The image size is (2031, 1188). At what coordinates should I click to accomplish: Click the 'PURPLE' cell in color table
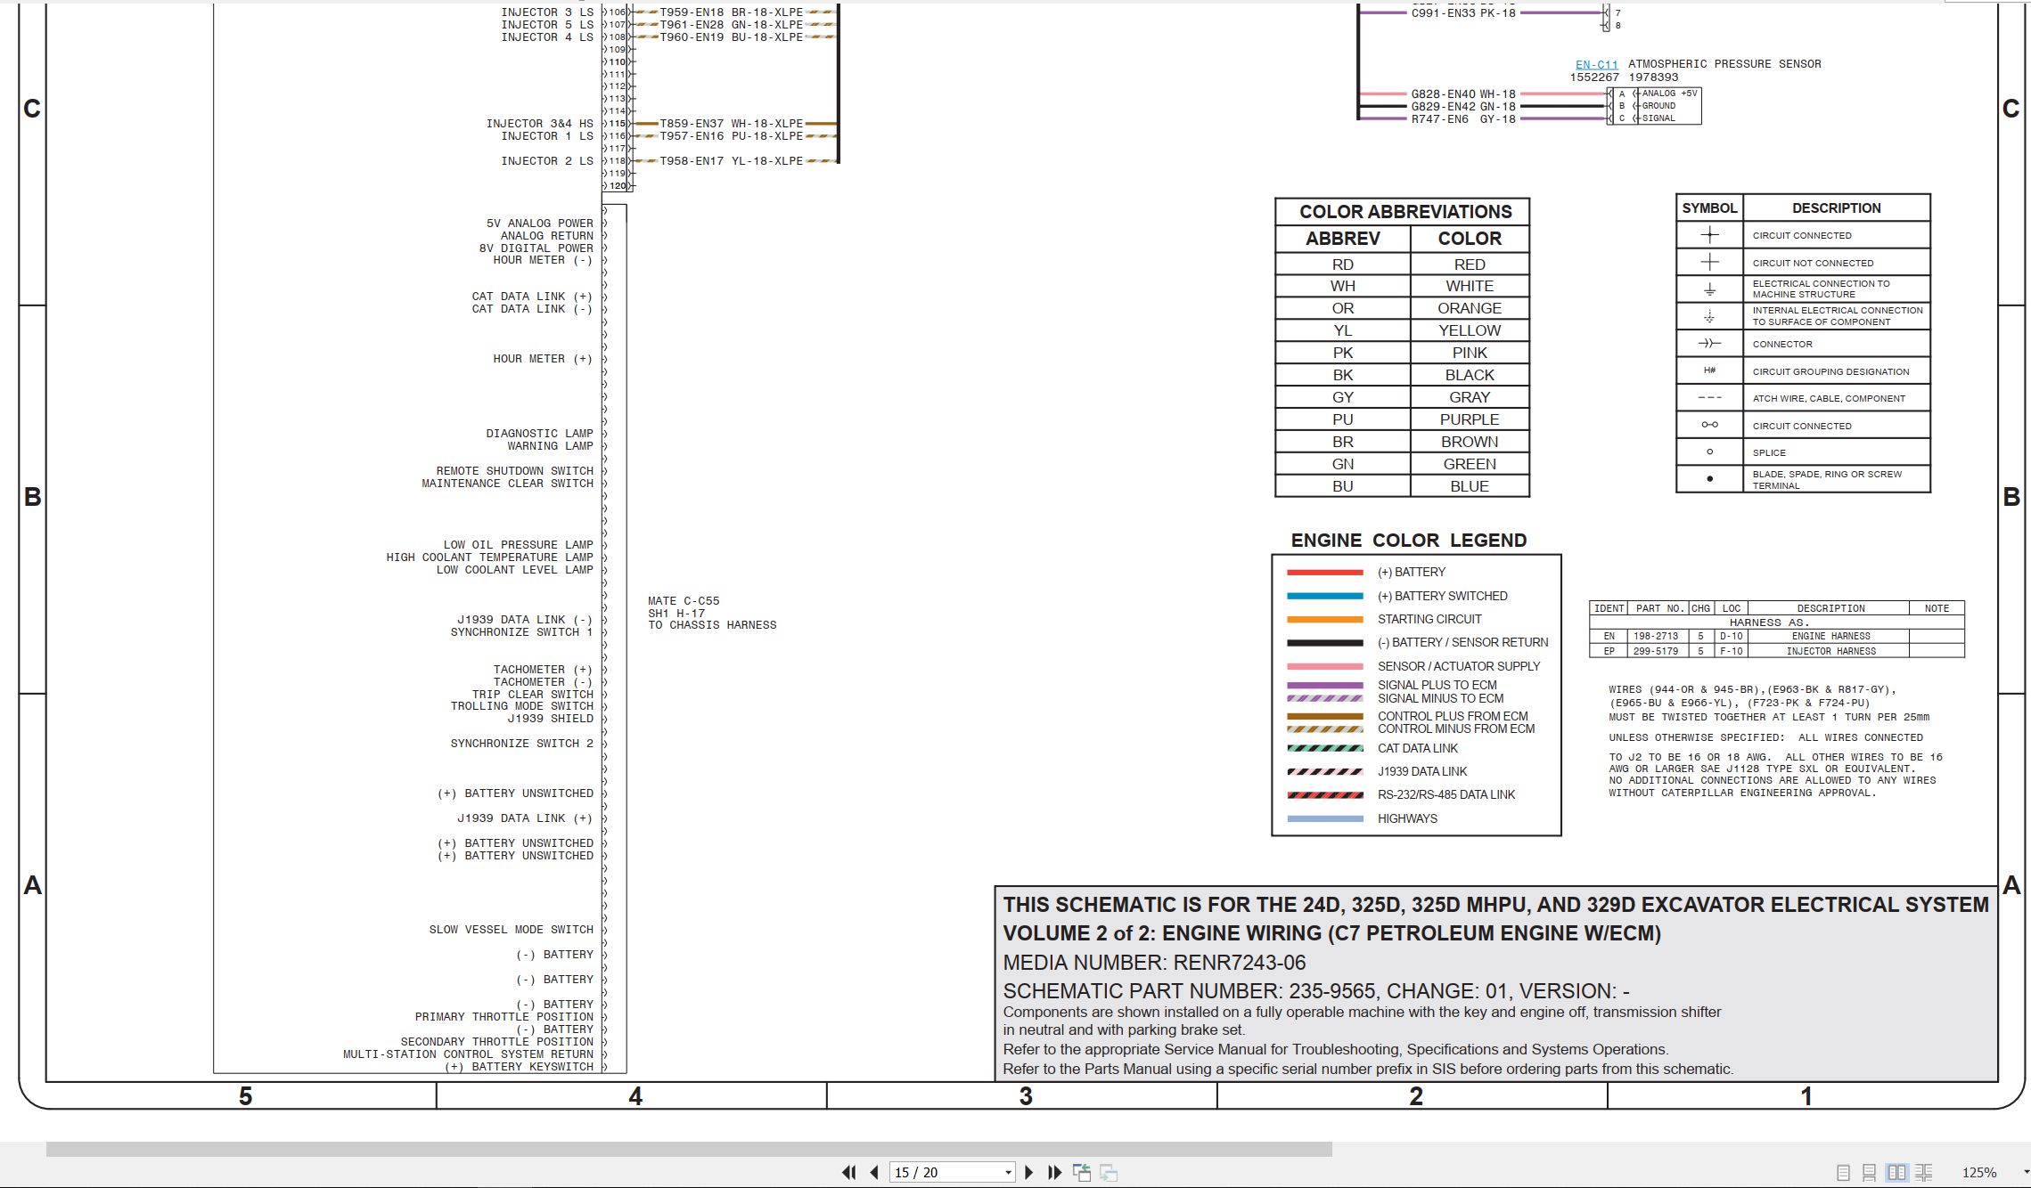[1470, 419]
